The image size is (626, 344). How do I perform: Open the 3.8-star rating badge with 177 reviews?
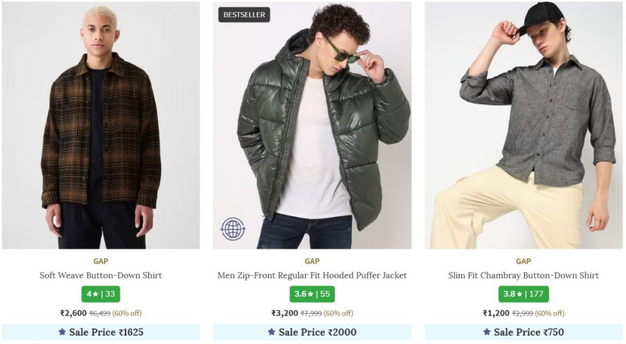[x=523, y=294]
